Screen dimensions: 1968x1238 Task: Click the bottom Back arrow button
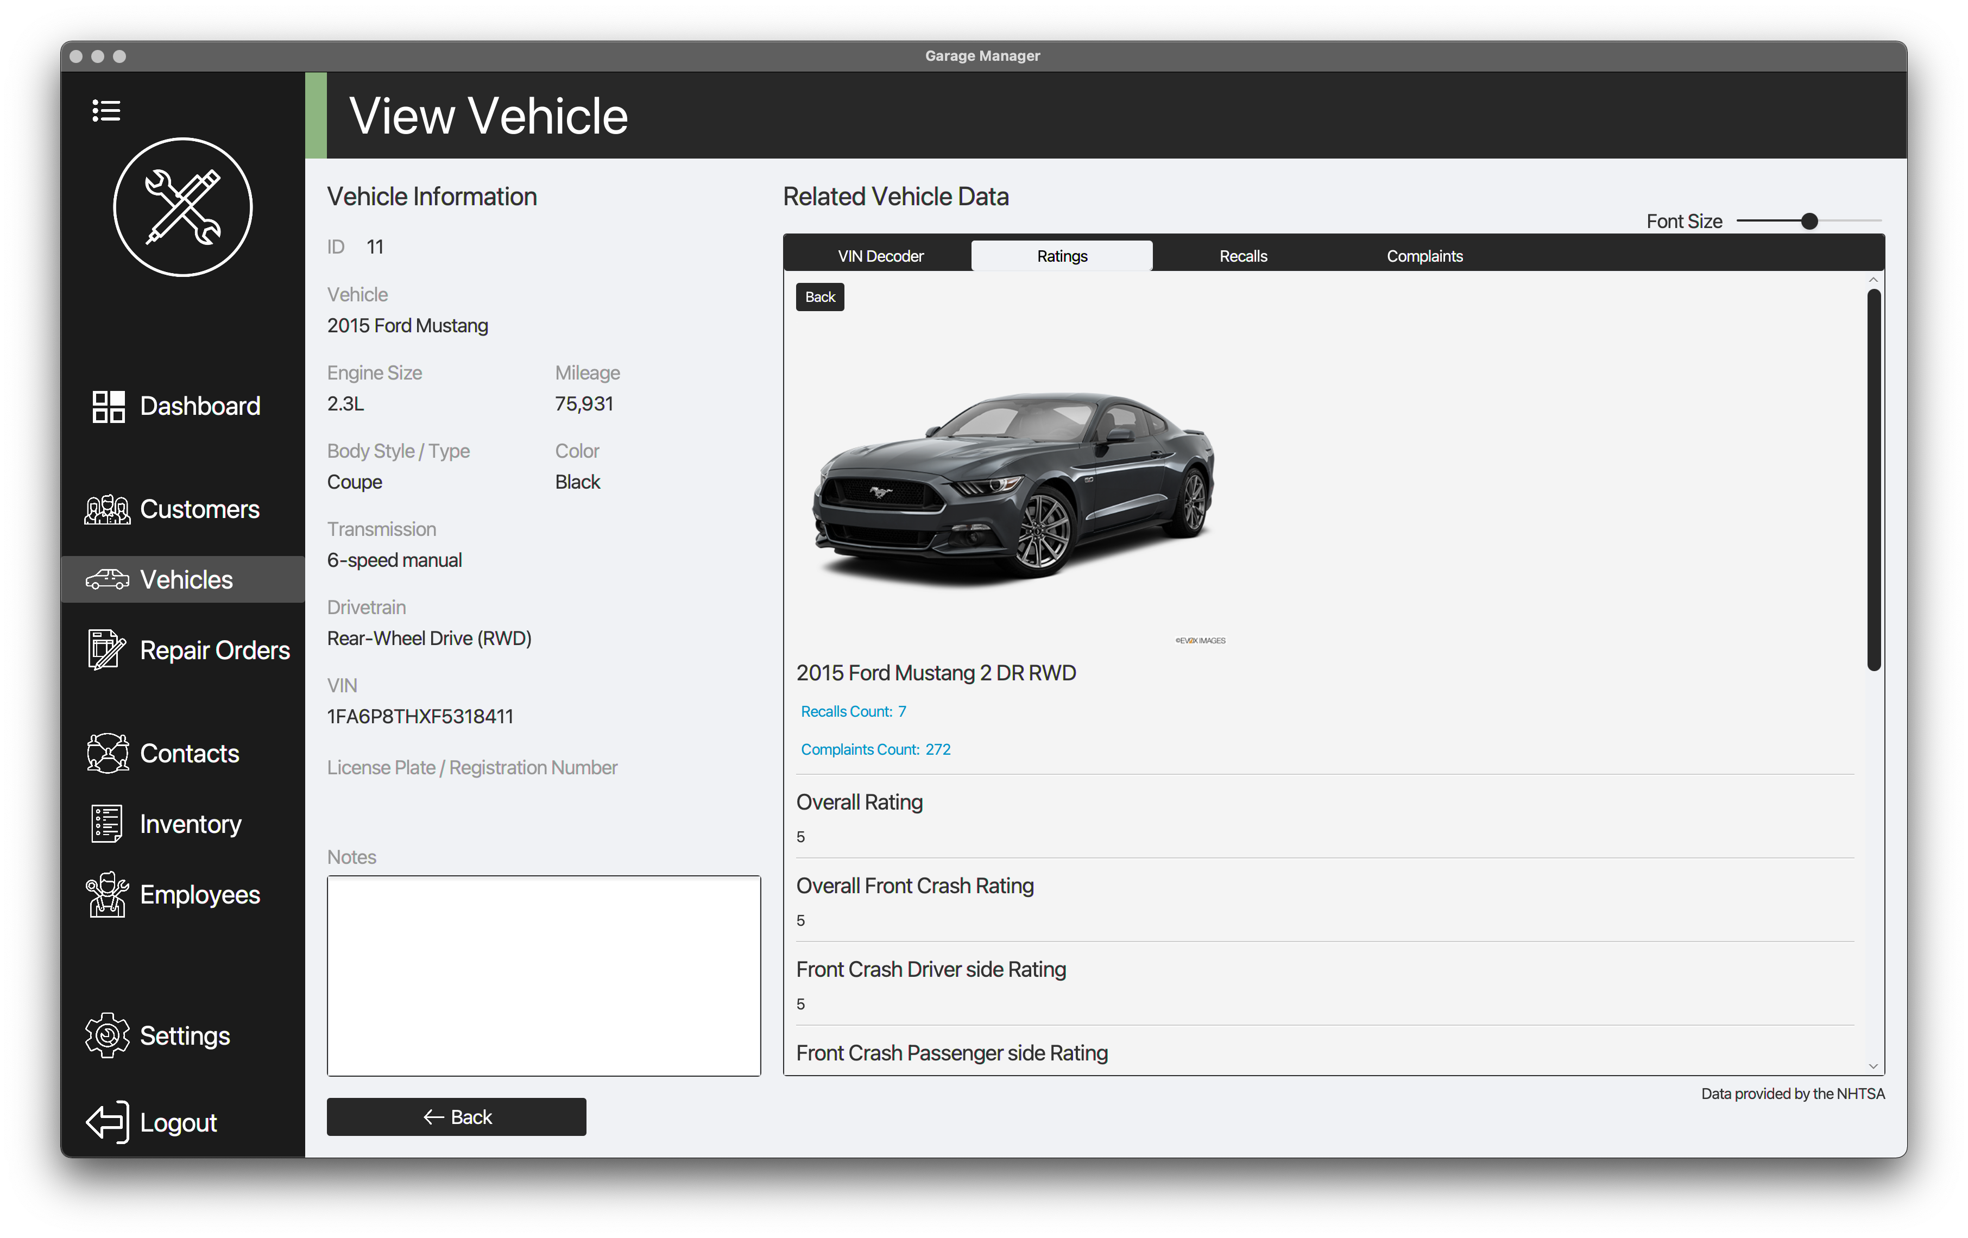pyautogui.click(x=456, y=1116)
